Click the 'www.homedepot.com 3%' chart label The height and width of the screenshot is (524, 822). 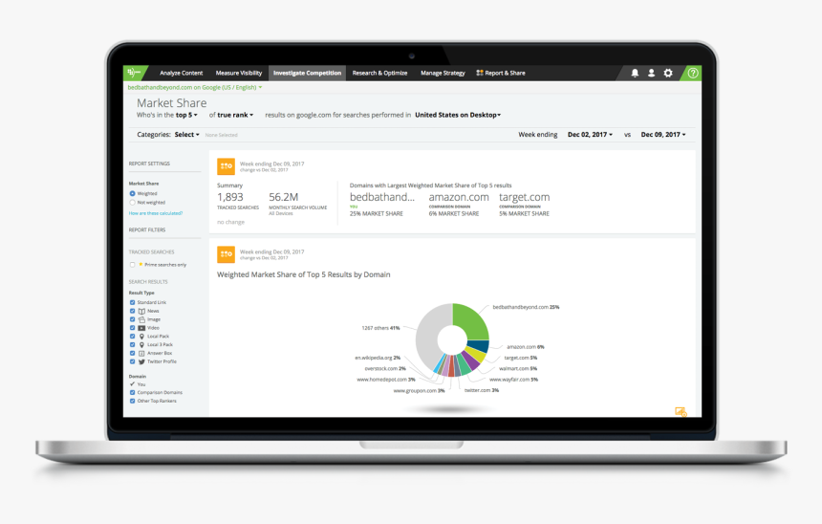click(x=386, y=380)
